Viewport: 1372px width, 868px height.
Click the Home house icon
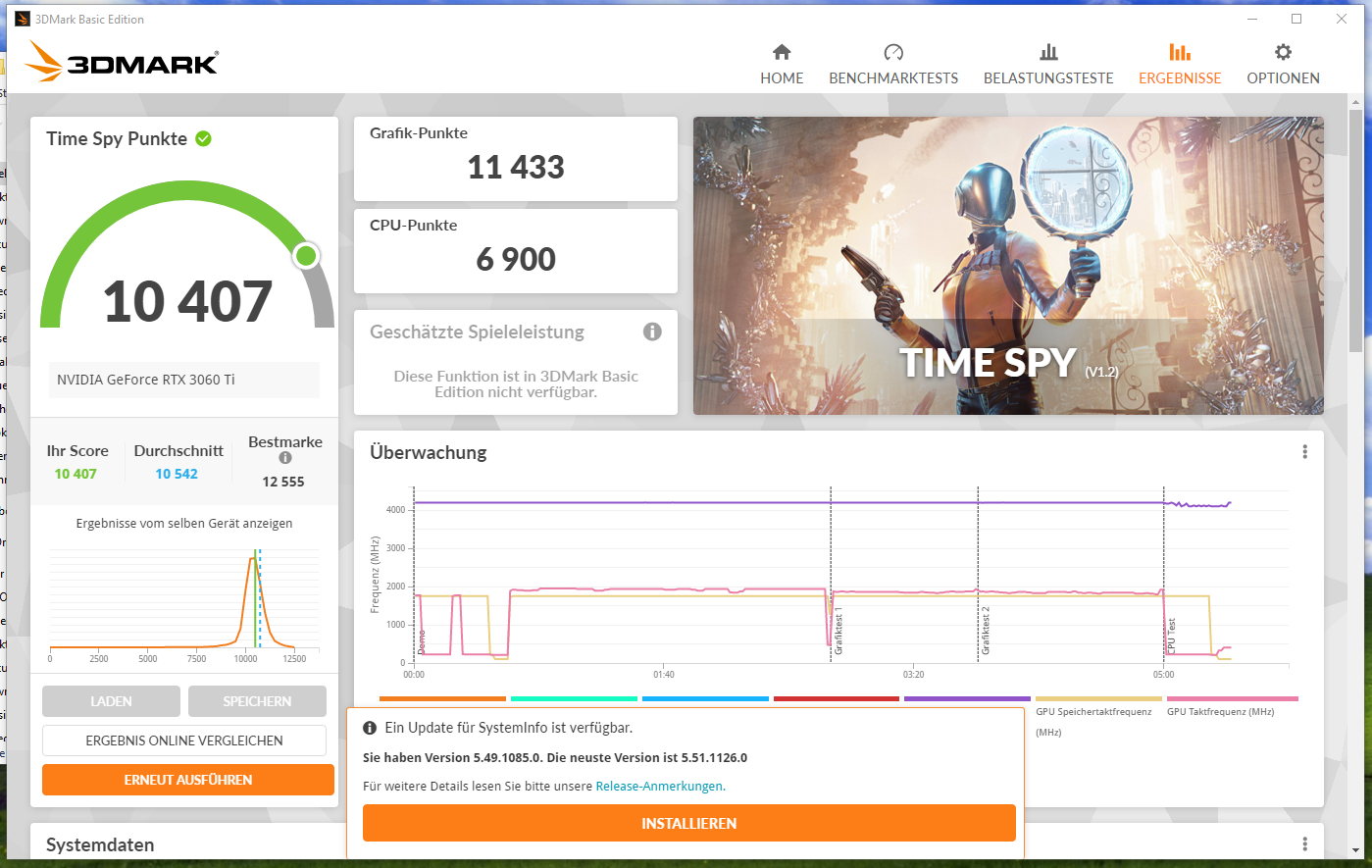(x=782, y=52)
